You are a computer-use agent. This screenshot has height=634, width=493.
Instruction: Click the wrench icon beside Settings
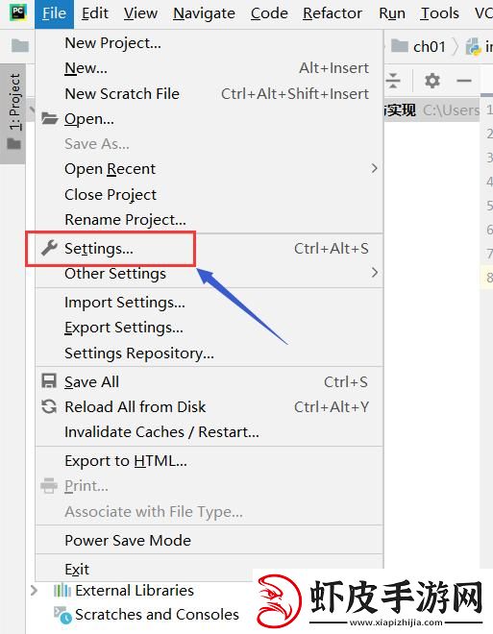(49, 248)
